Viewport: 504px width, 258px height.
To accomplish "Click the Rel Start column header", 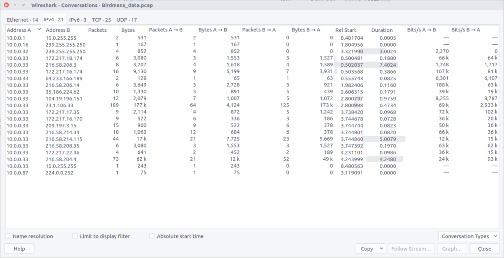I will coord(346,30).
